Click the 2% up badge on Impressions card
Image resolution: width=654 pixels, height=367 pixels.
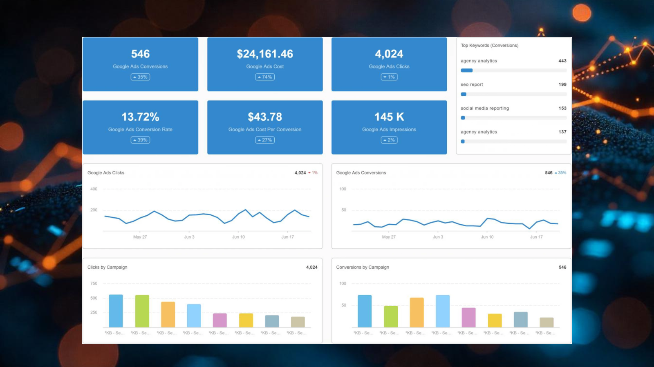(389, 140)
